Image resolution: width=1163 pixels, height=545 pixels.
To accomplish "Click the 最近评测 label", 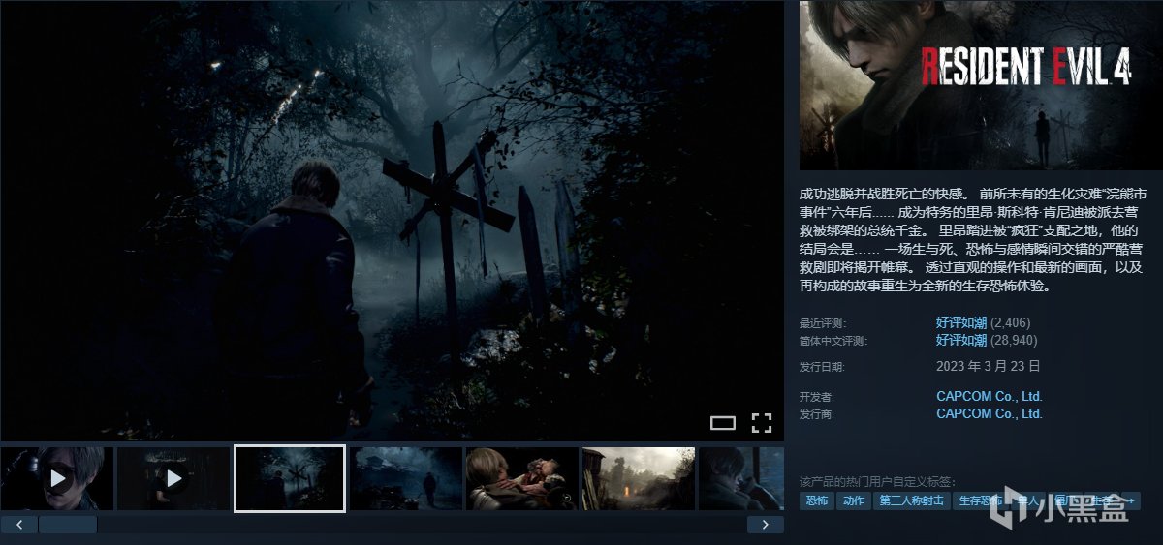I will click(x=823, y=323).
